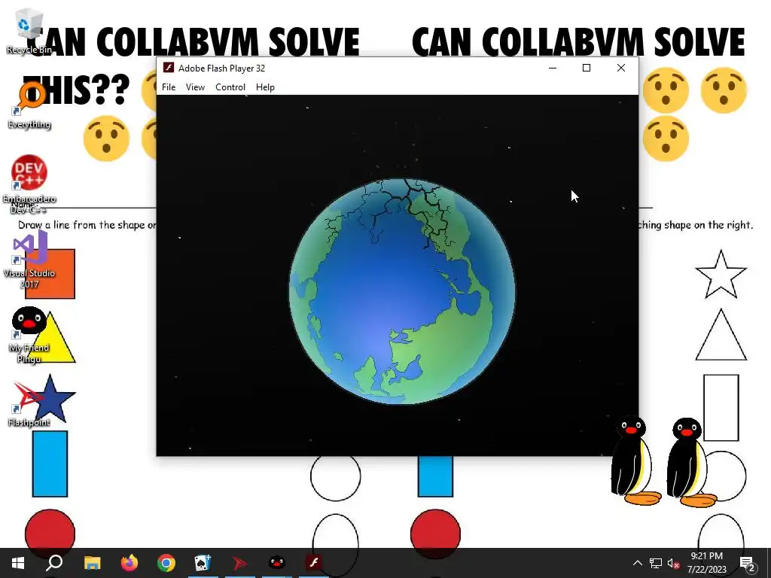Viewport: 771px width, 578px height.
Task: Open the View menu in Flash Player
Action: coord(195,87)
